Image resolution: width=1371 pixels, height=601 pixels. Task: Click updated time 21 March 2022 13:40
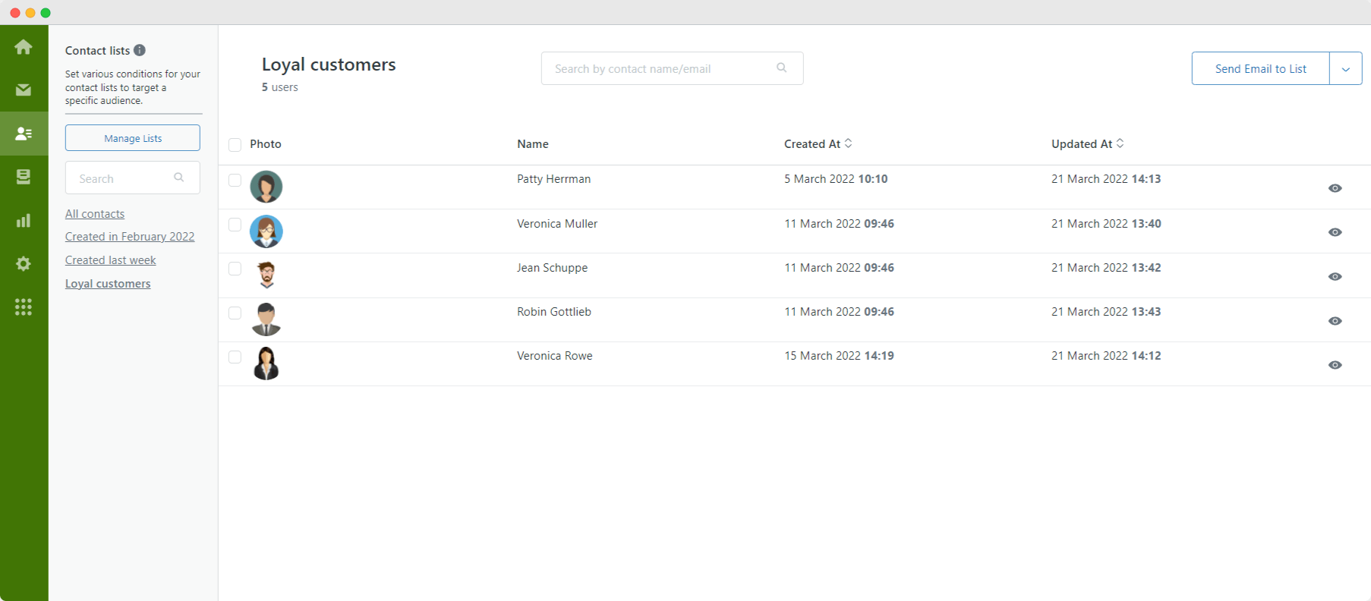coord(1106,224)
